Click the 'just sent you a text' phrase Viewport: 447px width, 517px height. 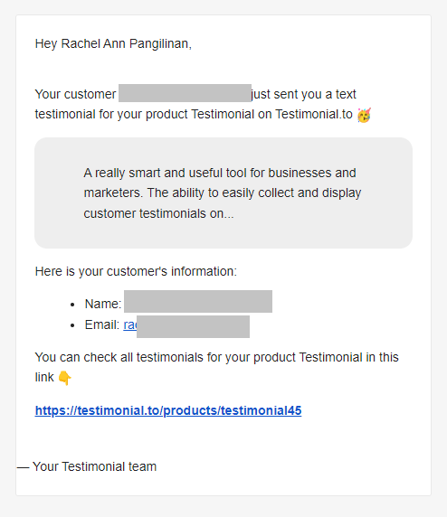(x=304, y=95)
